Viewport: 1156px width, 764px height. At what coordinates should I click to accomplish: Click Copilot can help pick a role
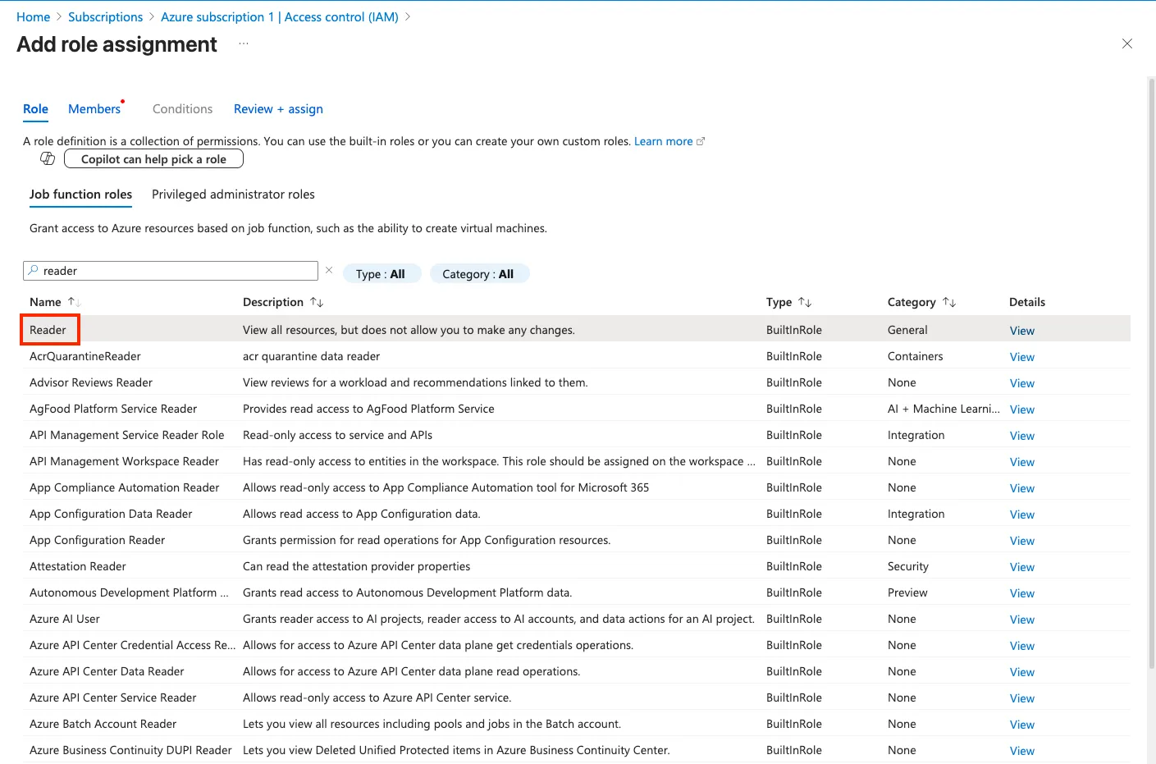tap(153, 159)
